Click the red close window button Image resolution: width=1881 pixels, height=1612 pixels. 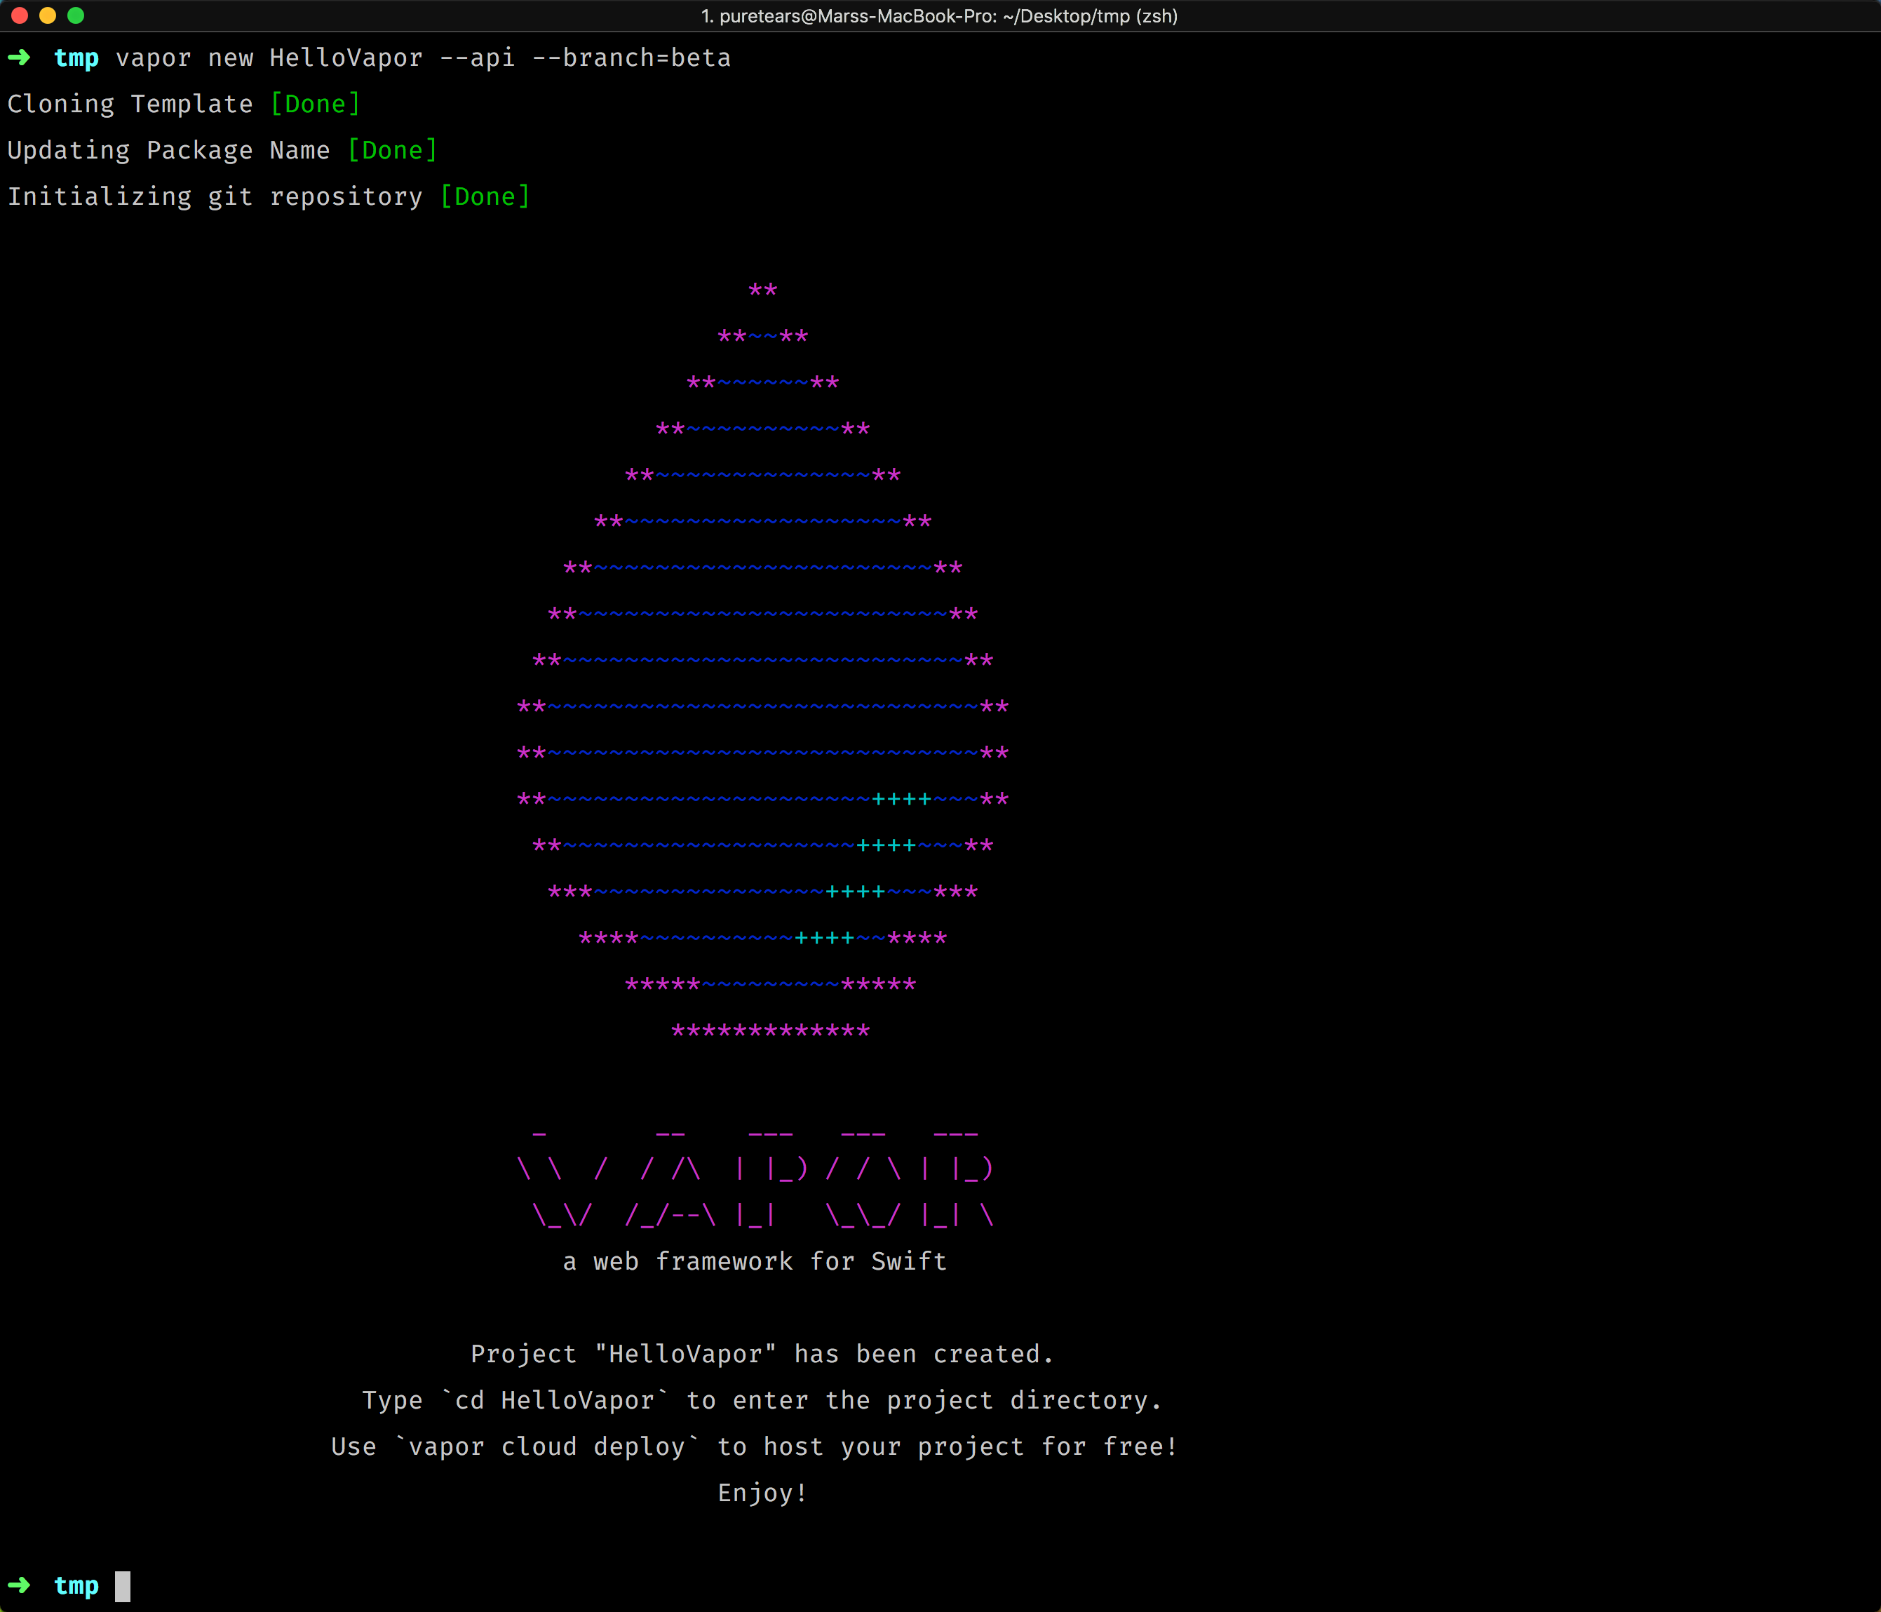(x=19, y=15)
